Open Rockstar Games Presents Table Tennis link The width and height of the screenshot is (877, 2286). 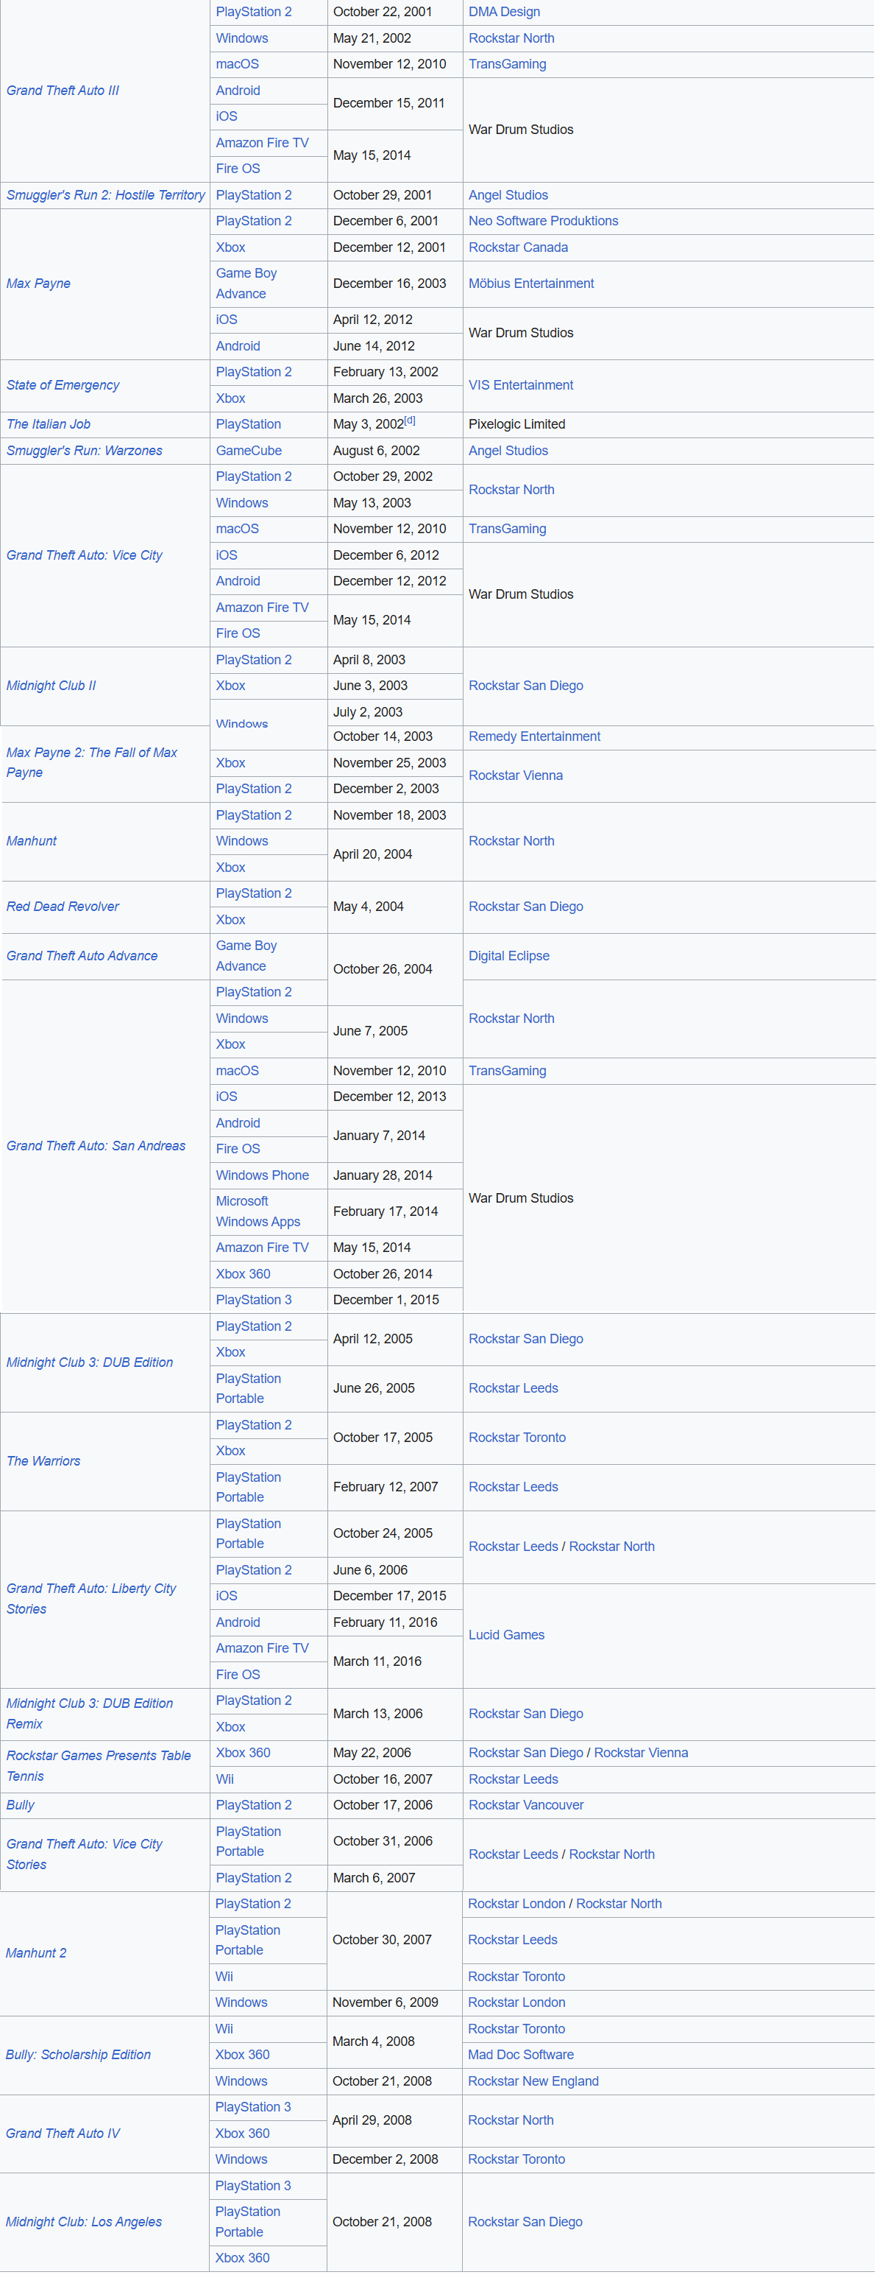[99, 1766]
